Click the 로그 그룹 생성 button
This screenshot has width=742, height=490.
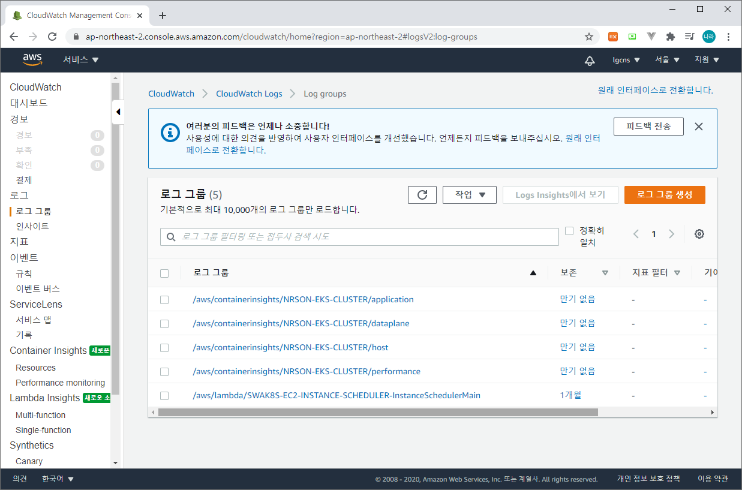(x=665, y=195)
